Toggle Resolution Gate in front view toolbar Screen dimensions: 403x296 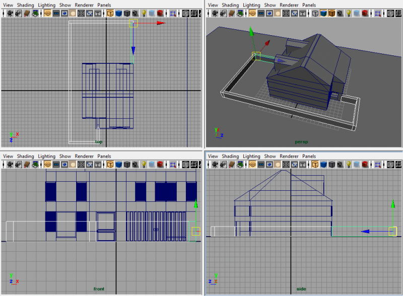tap(64, 165)
